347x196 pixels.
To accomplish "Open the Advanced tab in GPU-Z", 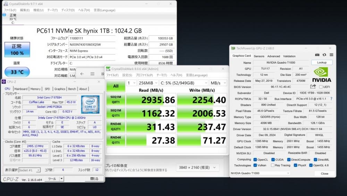I will pos(273,56).
